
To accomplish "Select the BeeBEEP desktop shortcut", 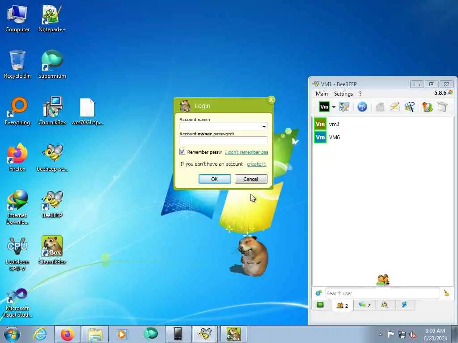I will (x=52, y=204).
